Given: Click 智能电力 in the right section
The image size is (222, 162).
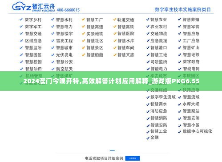Looking at the screenshot, I should (x=159, y=69).
